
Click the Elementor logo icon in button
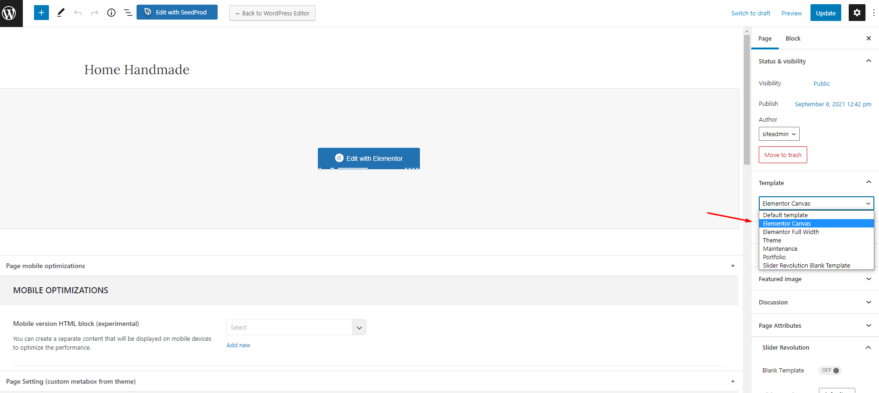[x=339, y=158]
